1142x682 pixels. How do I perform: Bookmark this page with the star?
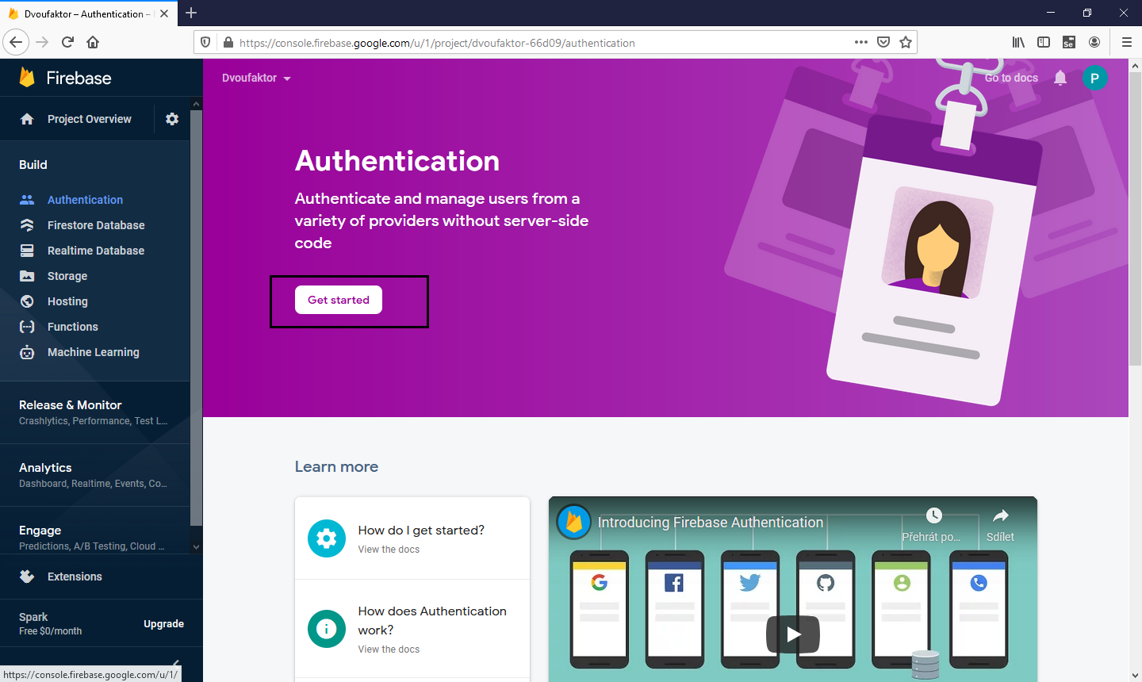point(906,43)
